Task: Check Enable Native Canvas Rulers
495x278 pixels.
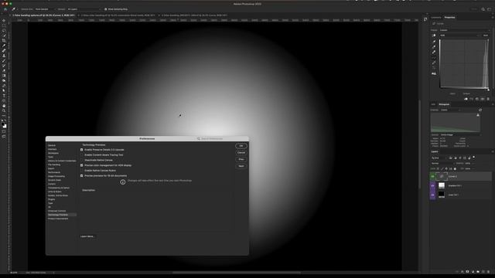Action: pyautogui.click(x=82, y=171)
